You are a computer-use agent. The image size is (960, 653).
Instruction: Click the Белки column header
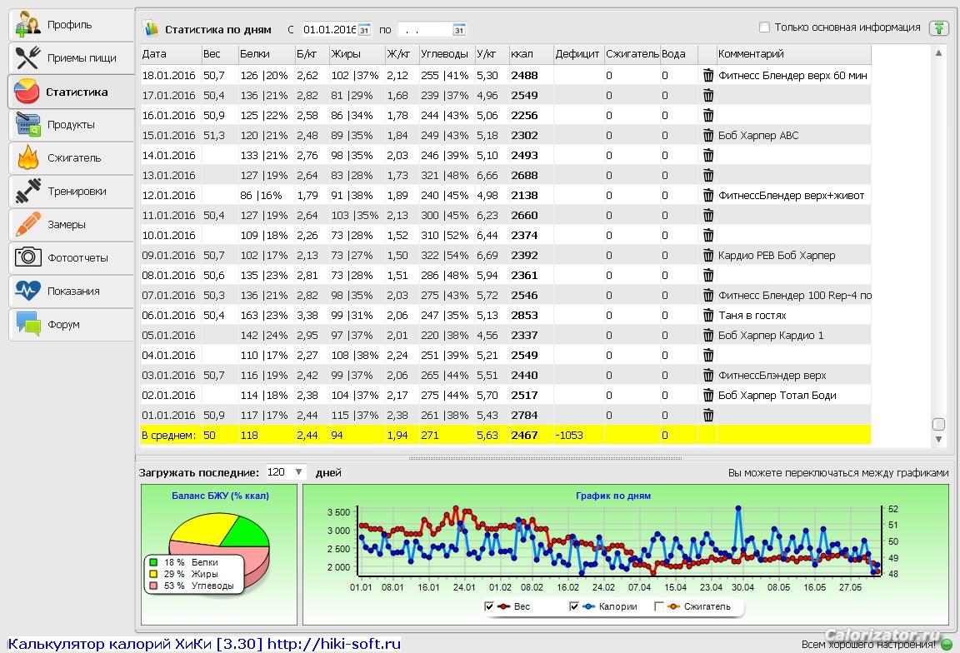pyautogui.click(x=267, y=54)
